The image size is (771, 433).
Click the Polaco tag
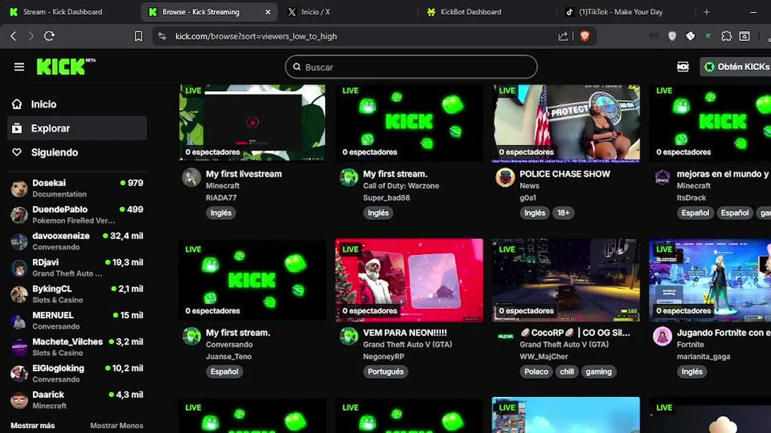coord(536,372)
